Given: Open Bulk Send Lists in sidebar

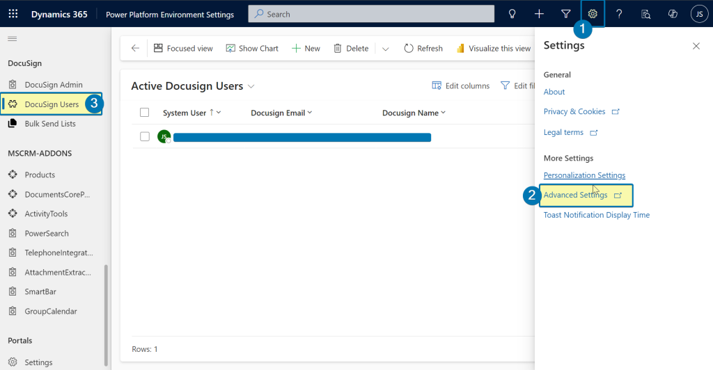Looking at the screenshot, I should point(52,124).
